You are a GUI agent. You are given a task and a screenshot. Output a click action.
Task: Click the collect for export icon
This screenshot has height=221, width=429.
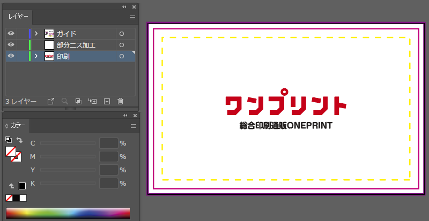51,101
